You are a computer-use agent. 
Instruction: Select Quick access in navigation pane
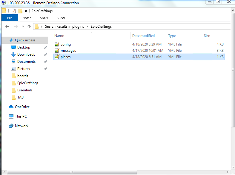pos(25,40)
